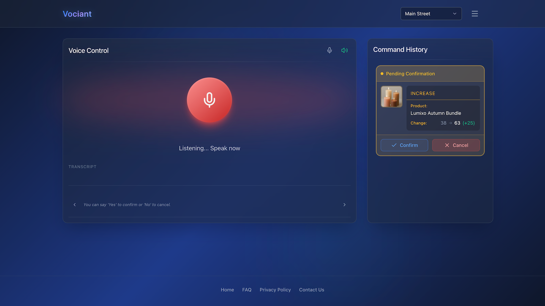The width and height of the screenshot is (545, 306).
Task: Select the stock change value 63
Action: tap(457, 123)
